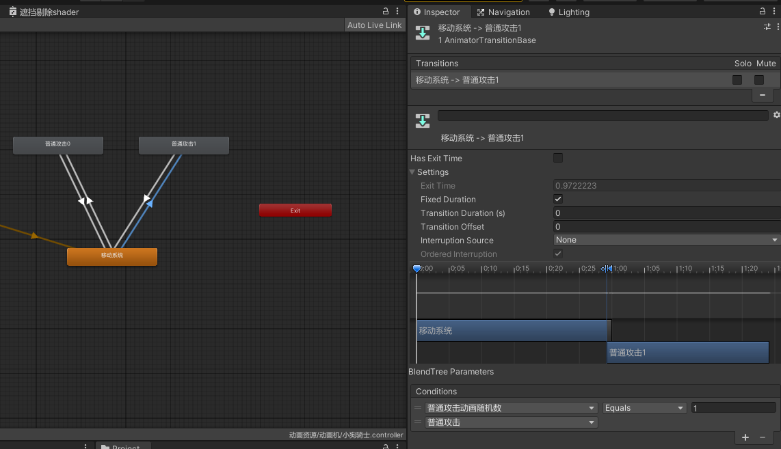Open the 普通攻击 condition parameter dropdown

[511, 422]
